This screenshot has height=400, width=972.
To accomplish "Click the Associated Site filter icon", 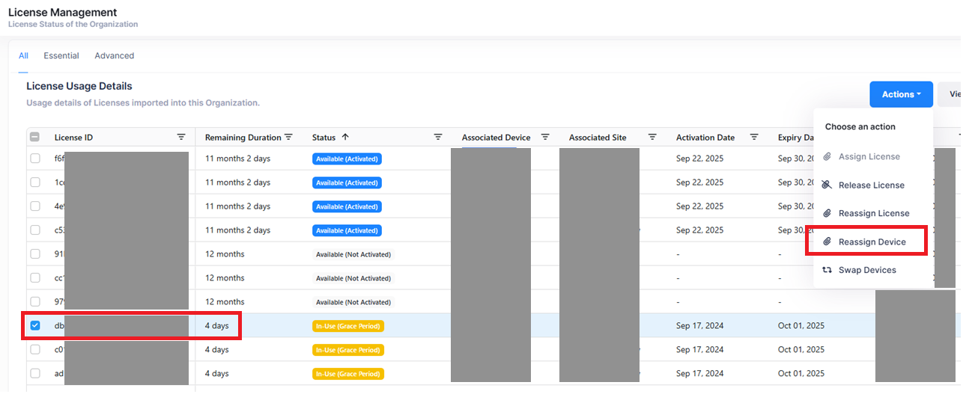I will [x=652, y=138].
